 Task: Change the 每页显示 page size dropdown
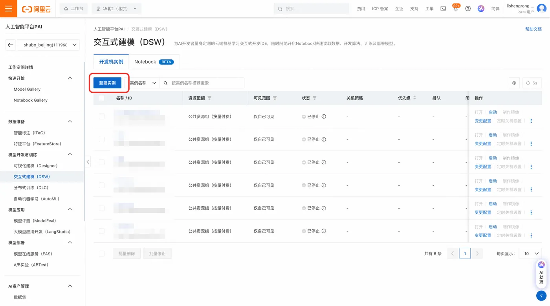pos(530,254)
